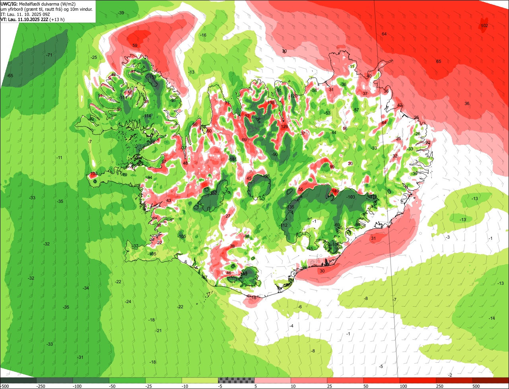This screenshot has height=389, width=509.
Task: Click the legend swatch between 100 and 250
Action: click(418, 380)
